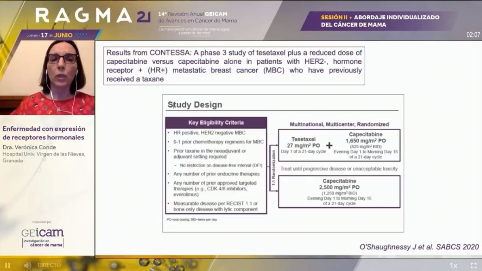482x271 pixels.
Task: Click the CONTESSA results title box
Action: tap(234, 66)
